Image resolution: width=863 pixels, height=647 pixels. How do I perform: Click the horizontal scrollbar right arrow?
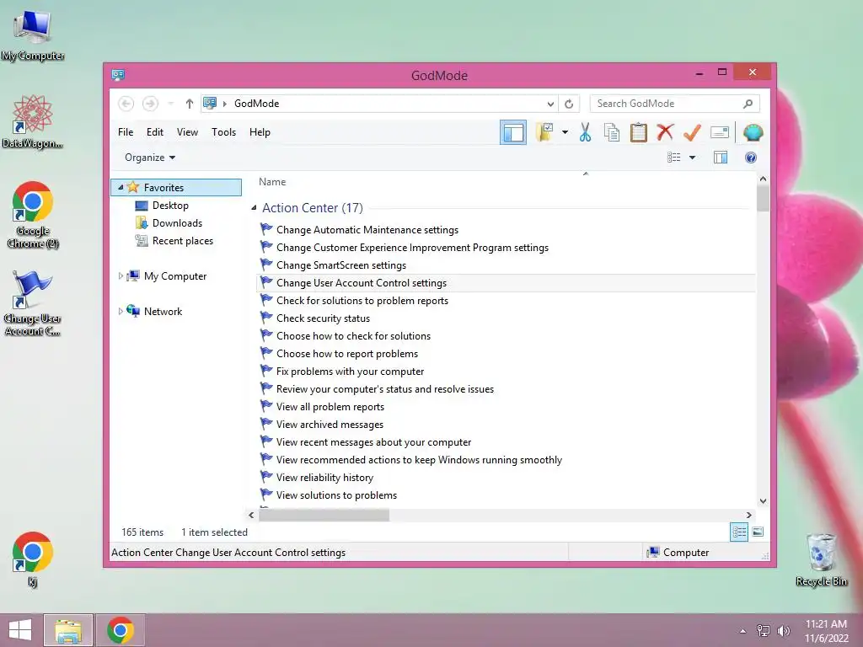[x=748, y=516]
